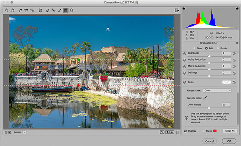Image resolution: width=241 pixels, height=146 pixels.
Task: Select the Graduated Filter tool
Action: point(66,10)
